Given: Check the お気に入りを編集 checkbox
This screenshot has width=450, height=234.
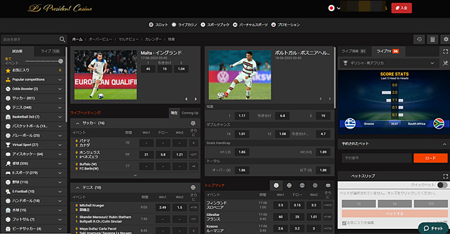Looking at the screenshot, I should point(344,223).
